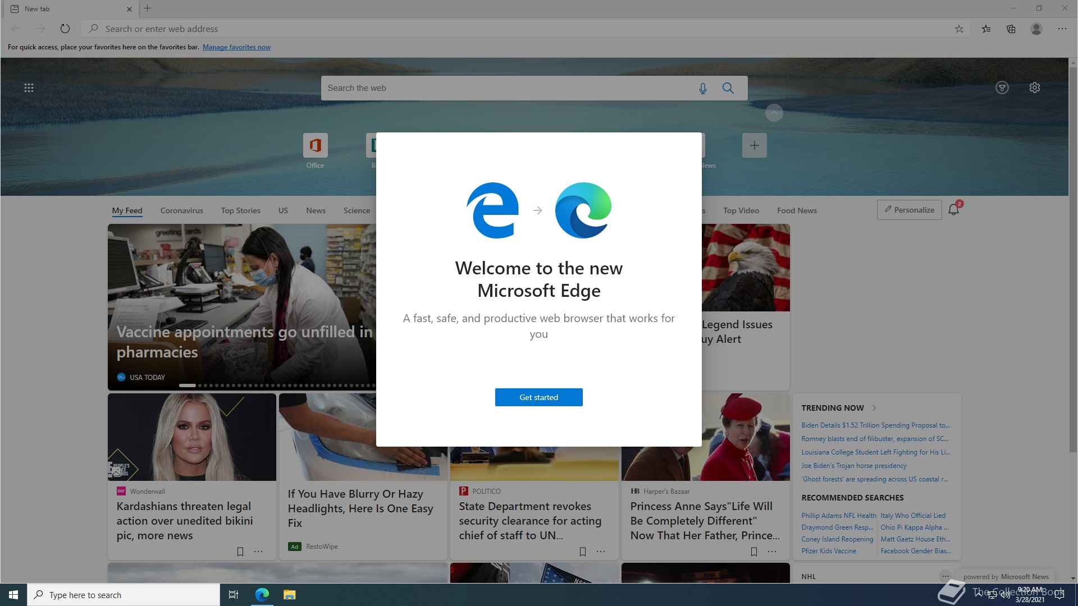Open the notifications bell icon

tap(953, 210)
